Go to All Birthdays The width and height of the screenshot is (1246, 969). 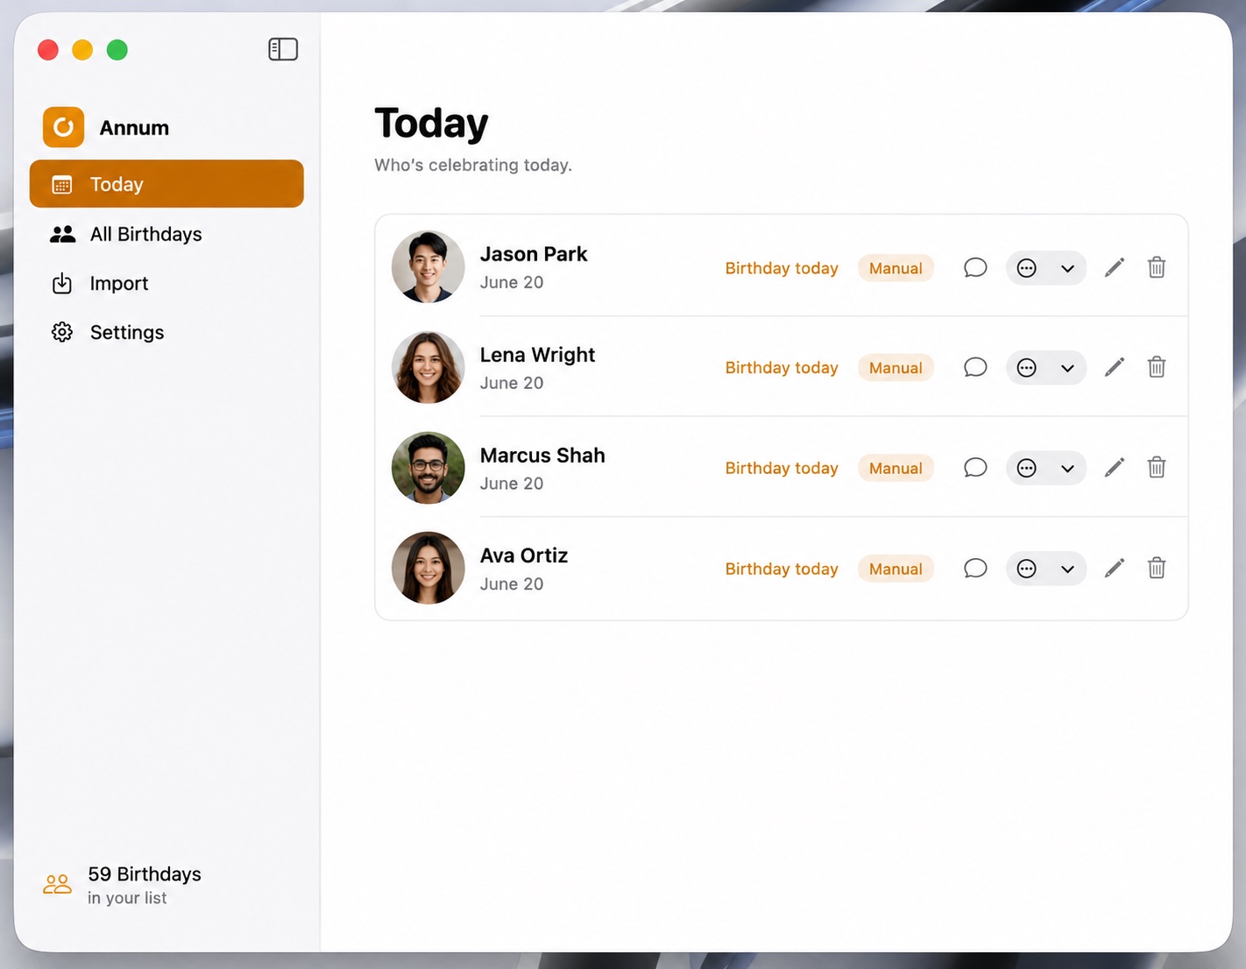click(x=166, y=234)
